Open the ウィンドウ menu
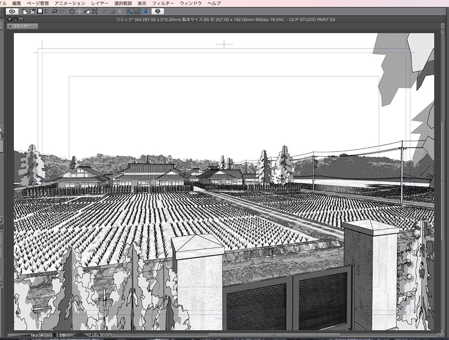Viewport: 449px width, 340px height. [x=191, y=3]
